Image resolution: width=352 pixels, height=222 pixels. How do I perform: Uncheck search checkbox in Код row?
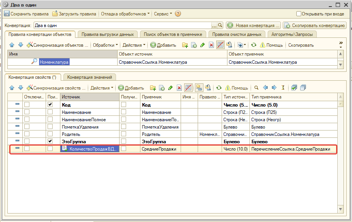(50, 105)
